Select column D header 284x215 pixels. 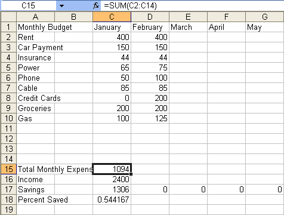[150, 17]
